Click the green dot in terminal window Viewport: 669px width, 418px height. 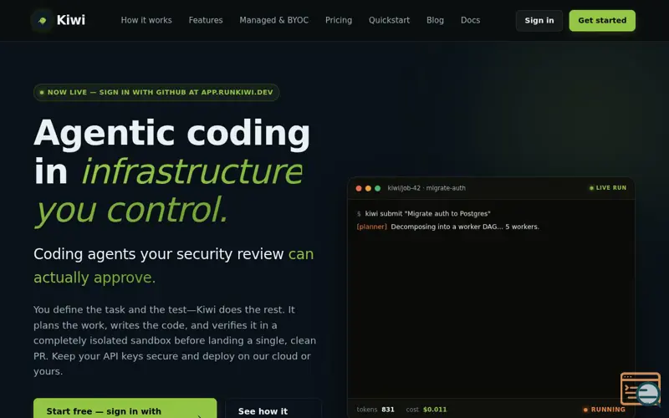[x=378, y=188]
